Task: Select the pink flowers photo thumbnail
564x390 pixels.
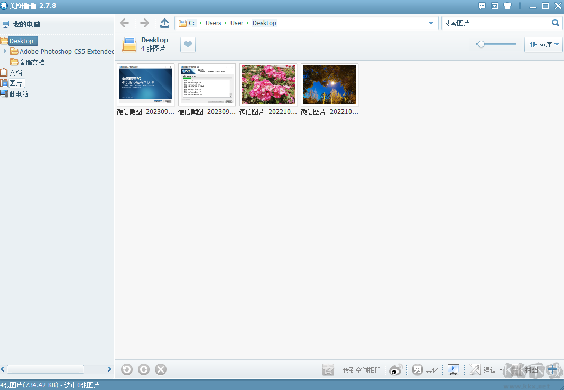Action: (x=268, y=85)
